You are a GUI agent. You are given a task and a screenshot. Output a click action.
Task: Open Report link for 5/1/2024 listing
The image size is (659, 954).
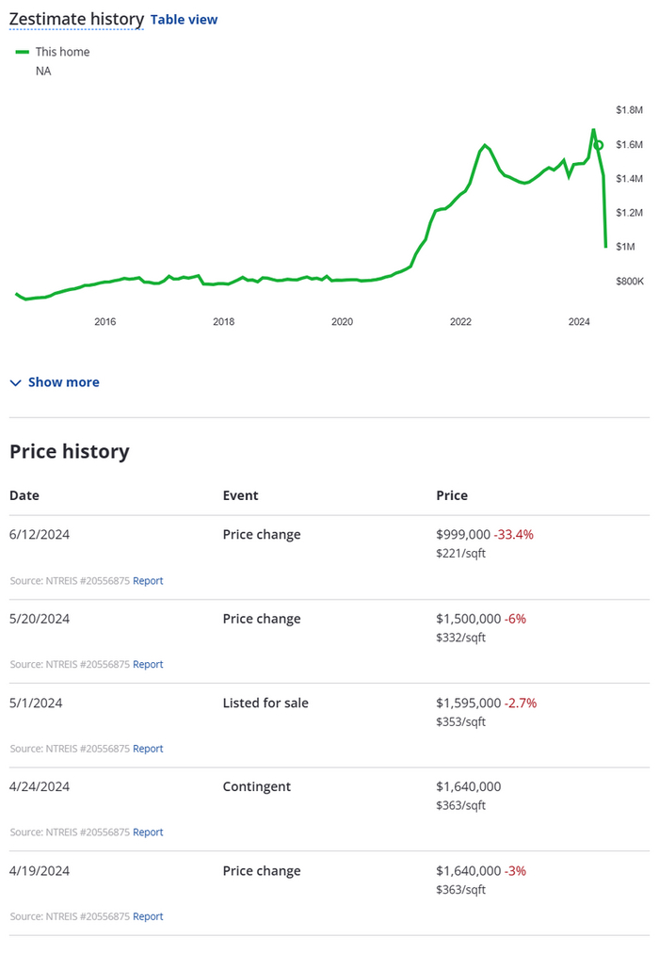(148, 749)
